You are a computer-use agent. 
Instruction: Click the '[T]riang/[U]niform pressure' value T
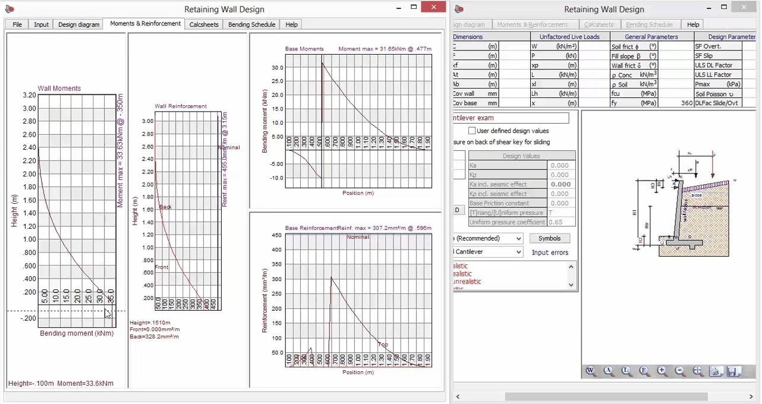pyautogui.click(x=561, y=213)
